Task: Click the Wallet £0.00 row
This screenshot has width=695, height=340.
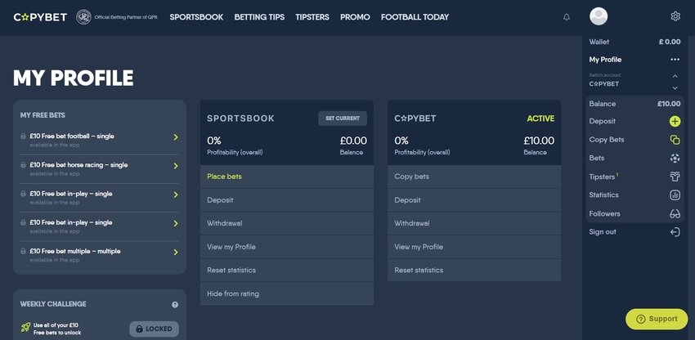Action: click(x=634, y=42)
